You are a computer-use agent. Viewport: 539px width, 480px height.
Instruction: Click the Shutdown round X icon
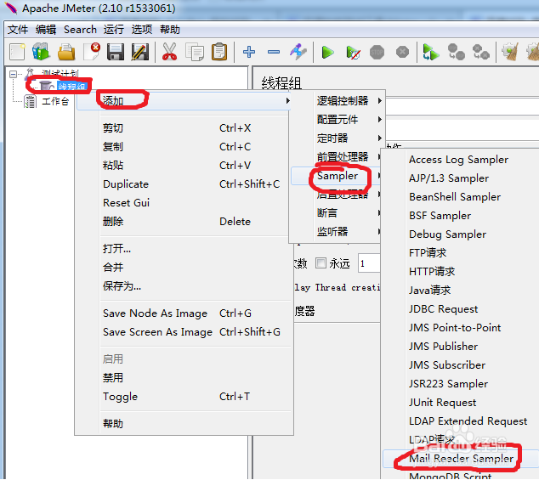[402, 52]
